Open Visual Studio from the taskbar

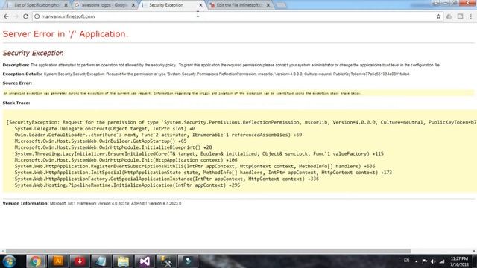[145, 261]
